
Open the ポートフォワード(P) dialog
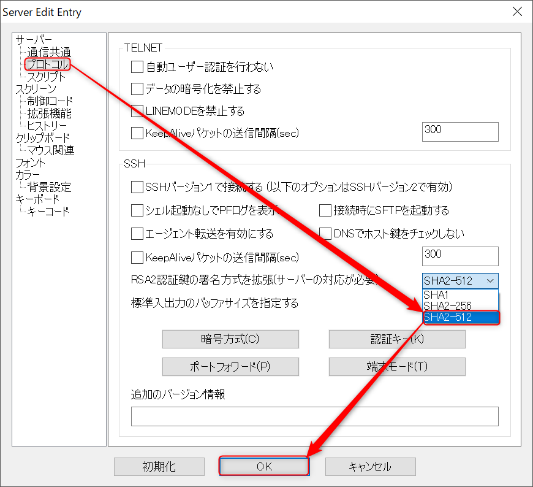coord(230,366)
